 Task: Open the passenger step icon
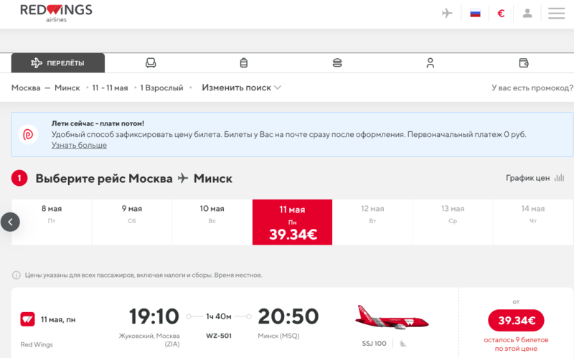coord(430,63)
